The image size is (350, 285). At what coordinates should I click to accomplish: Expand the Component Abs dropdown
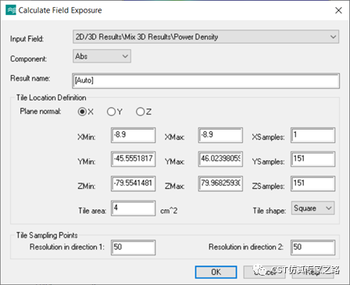point(102,56)
